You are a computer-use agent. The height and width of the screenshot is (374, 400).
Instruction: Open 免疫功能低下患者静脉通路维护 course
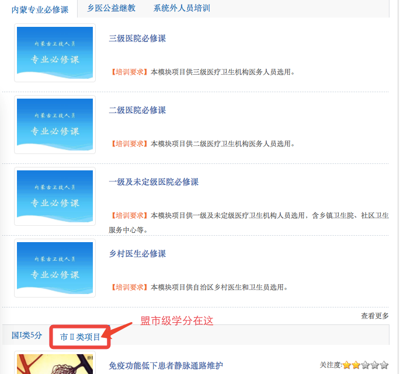tap(166, 366)
